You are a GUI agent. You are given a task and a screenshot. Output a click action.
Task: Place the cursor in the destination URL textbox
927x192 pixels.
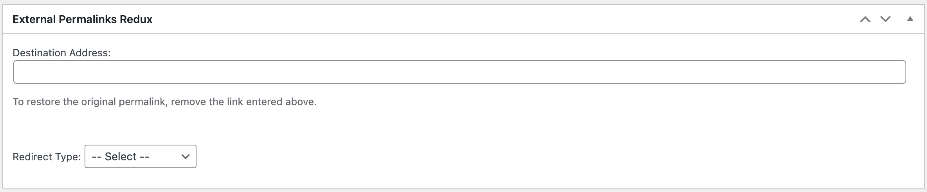[x=460, y=72]
